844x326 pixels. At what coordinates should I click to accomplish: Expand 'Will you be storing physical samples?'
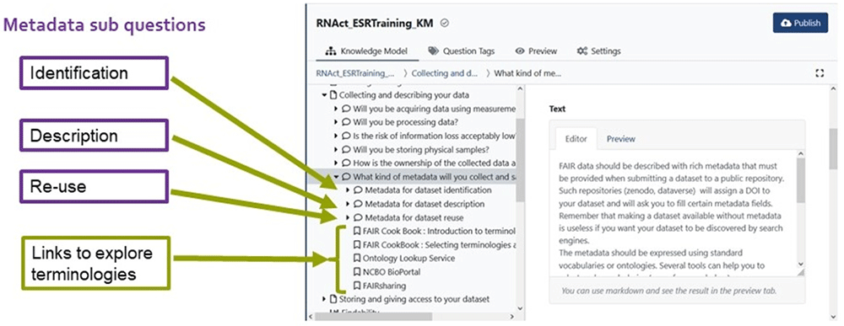point(337,149)
